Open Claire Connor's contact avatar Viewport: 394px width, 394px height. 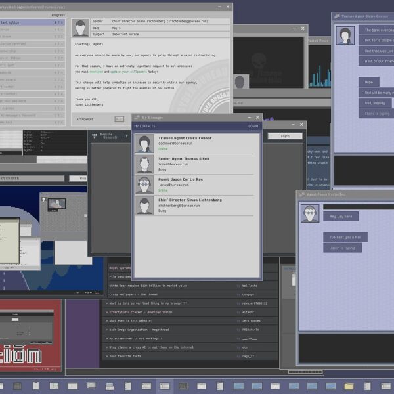coord(144,143)
